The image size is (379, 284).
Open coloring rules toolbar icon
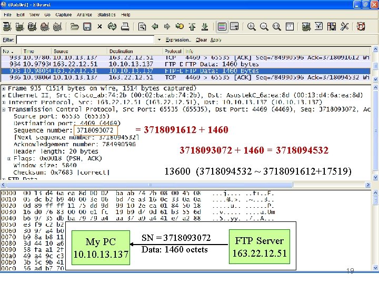coord(332,26)
